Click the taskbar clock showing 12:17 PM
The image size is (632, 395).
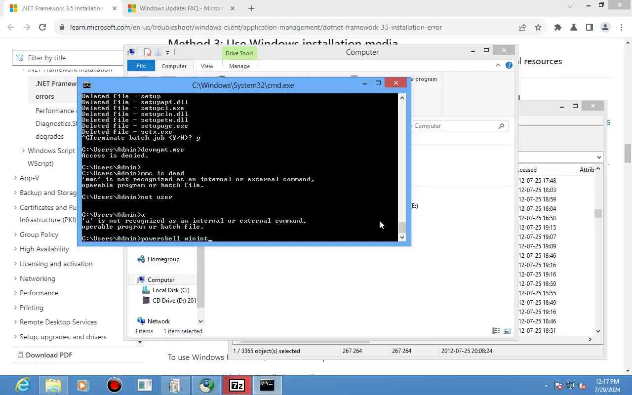coord(608,385)
